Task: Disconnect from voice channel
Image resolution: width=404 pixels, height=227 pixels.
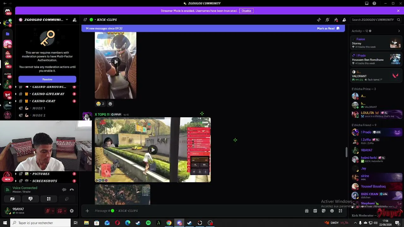Action: click(x=72, y=190)
